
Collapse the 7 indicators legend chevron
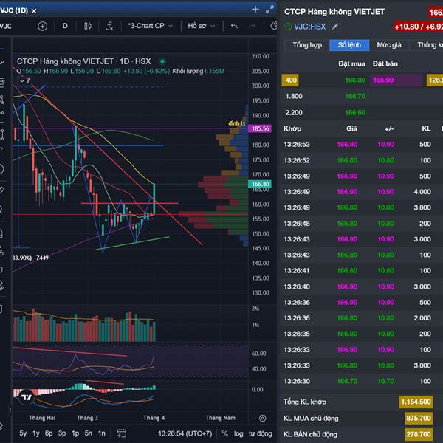[x=22, y=81]
